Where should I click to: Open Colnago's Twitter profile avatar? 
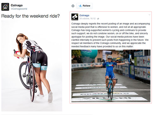point(5,7)
